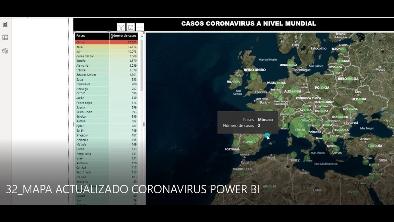Switch to Report view in left sidebar
Screen dimensions: 394x222
pos(5,24)
